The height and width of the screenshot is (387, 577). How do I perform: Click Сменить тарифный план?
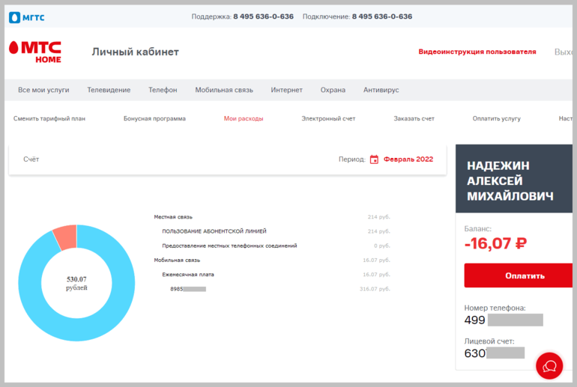tap(49, 119)
